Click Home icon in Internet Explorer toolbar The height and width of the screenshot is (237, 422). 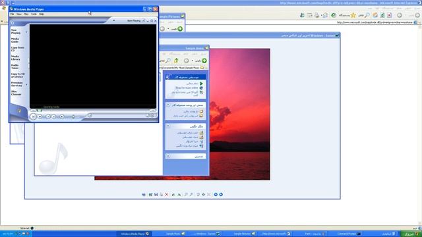pos(375,15)
